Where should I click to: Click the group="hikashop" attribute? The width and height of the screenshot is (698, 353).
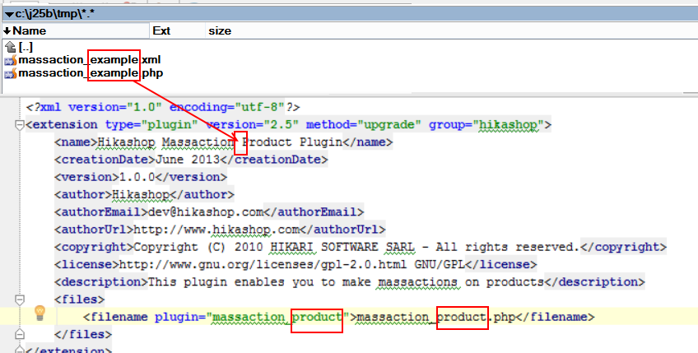486,124
